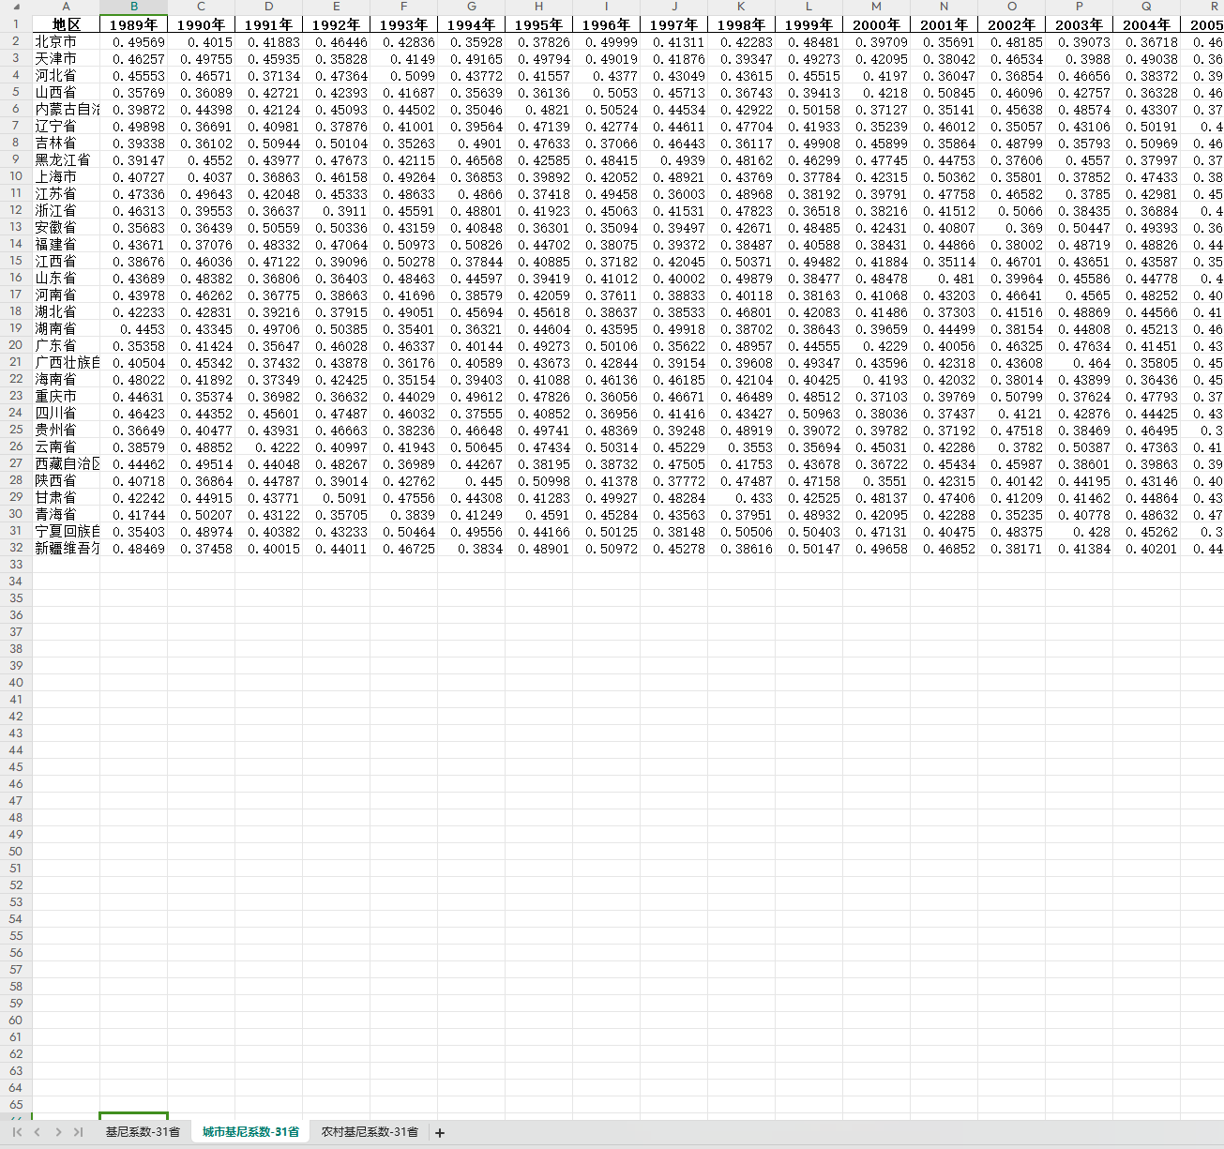Click 陕西省 1994年 value 0.445
Image resolution: width=1224 pixels, height=1149 pixels.
point(471,480)
